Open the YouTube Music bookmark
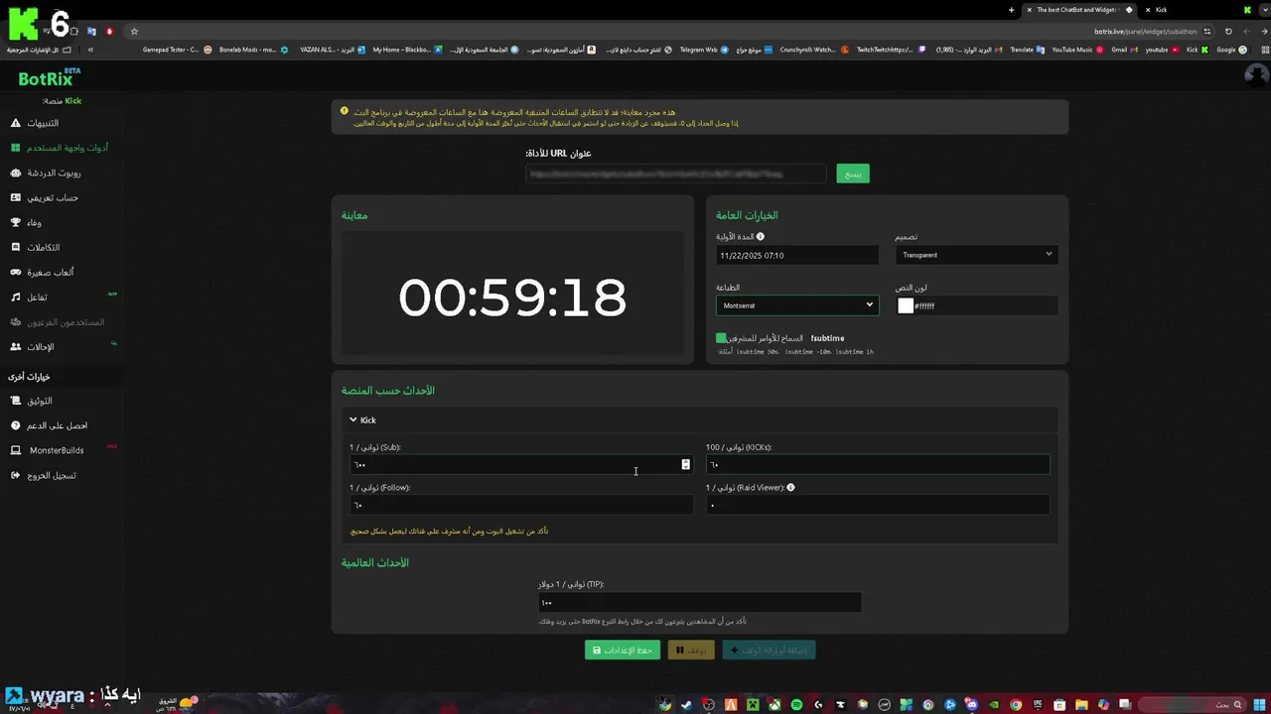The image size is (1271, 714). [1077, 50]
